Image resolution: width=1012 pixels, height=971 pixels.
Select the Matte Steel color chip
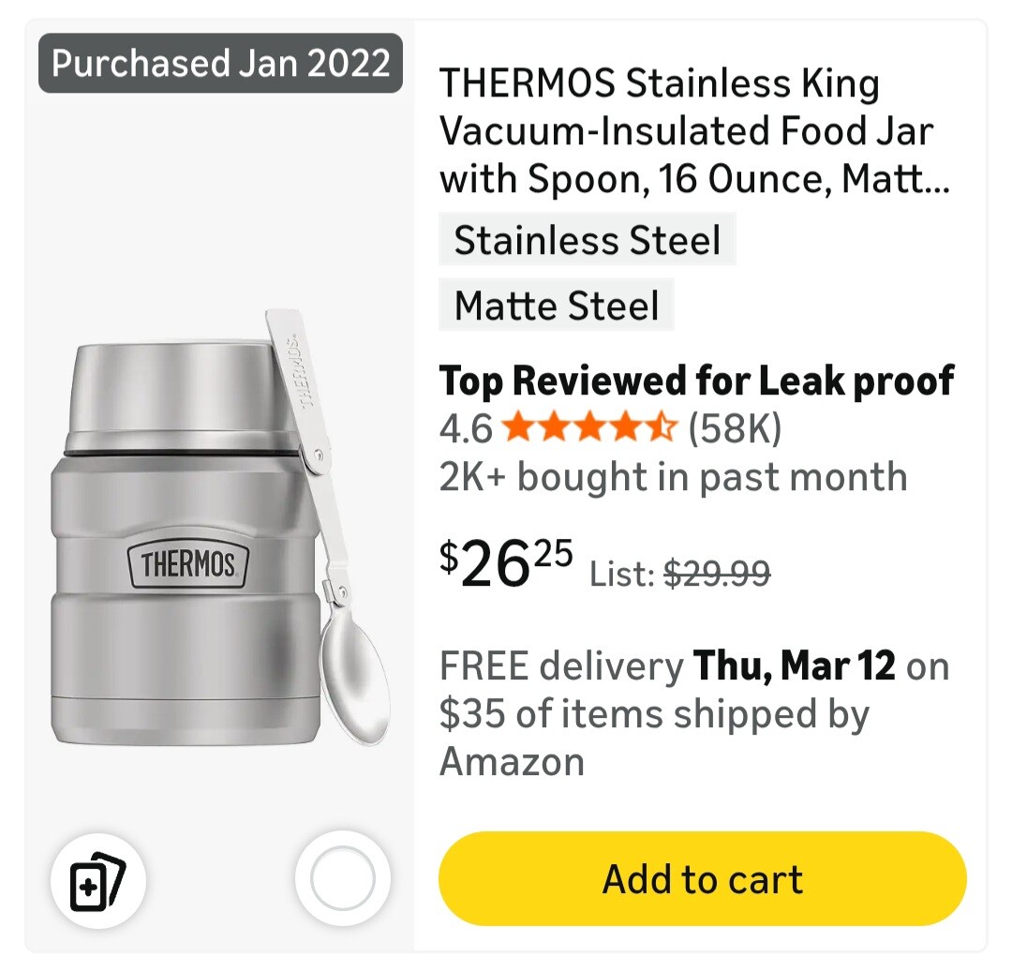pos(557,306)
